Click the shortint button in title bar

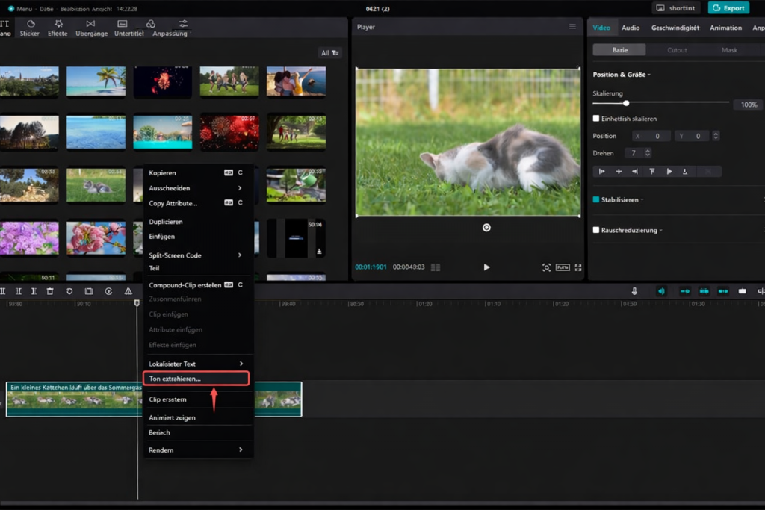pyautogui.click(x=676, y=8)
